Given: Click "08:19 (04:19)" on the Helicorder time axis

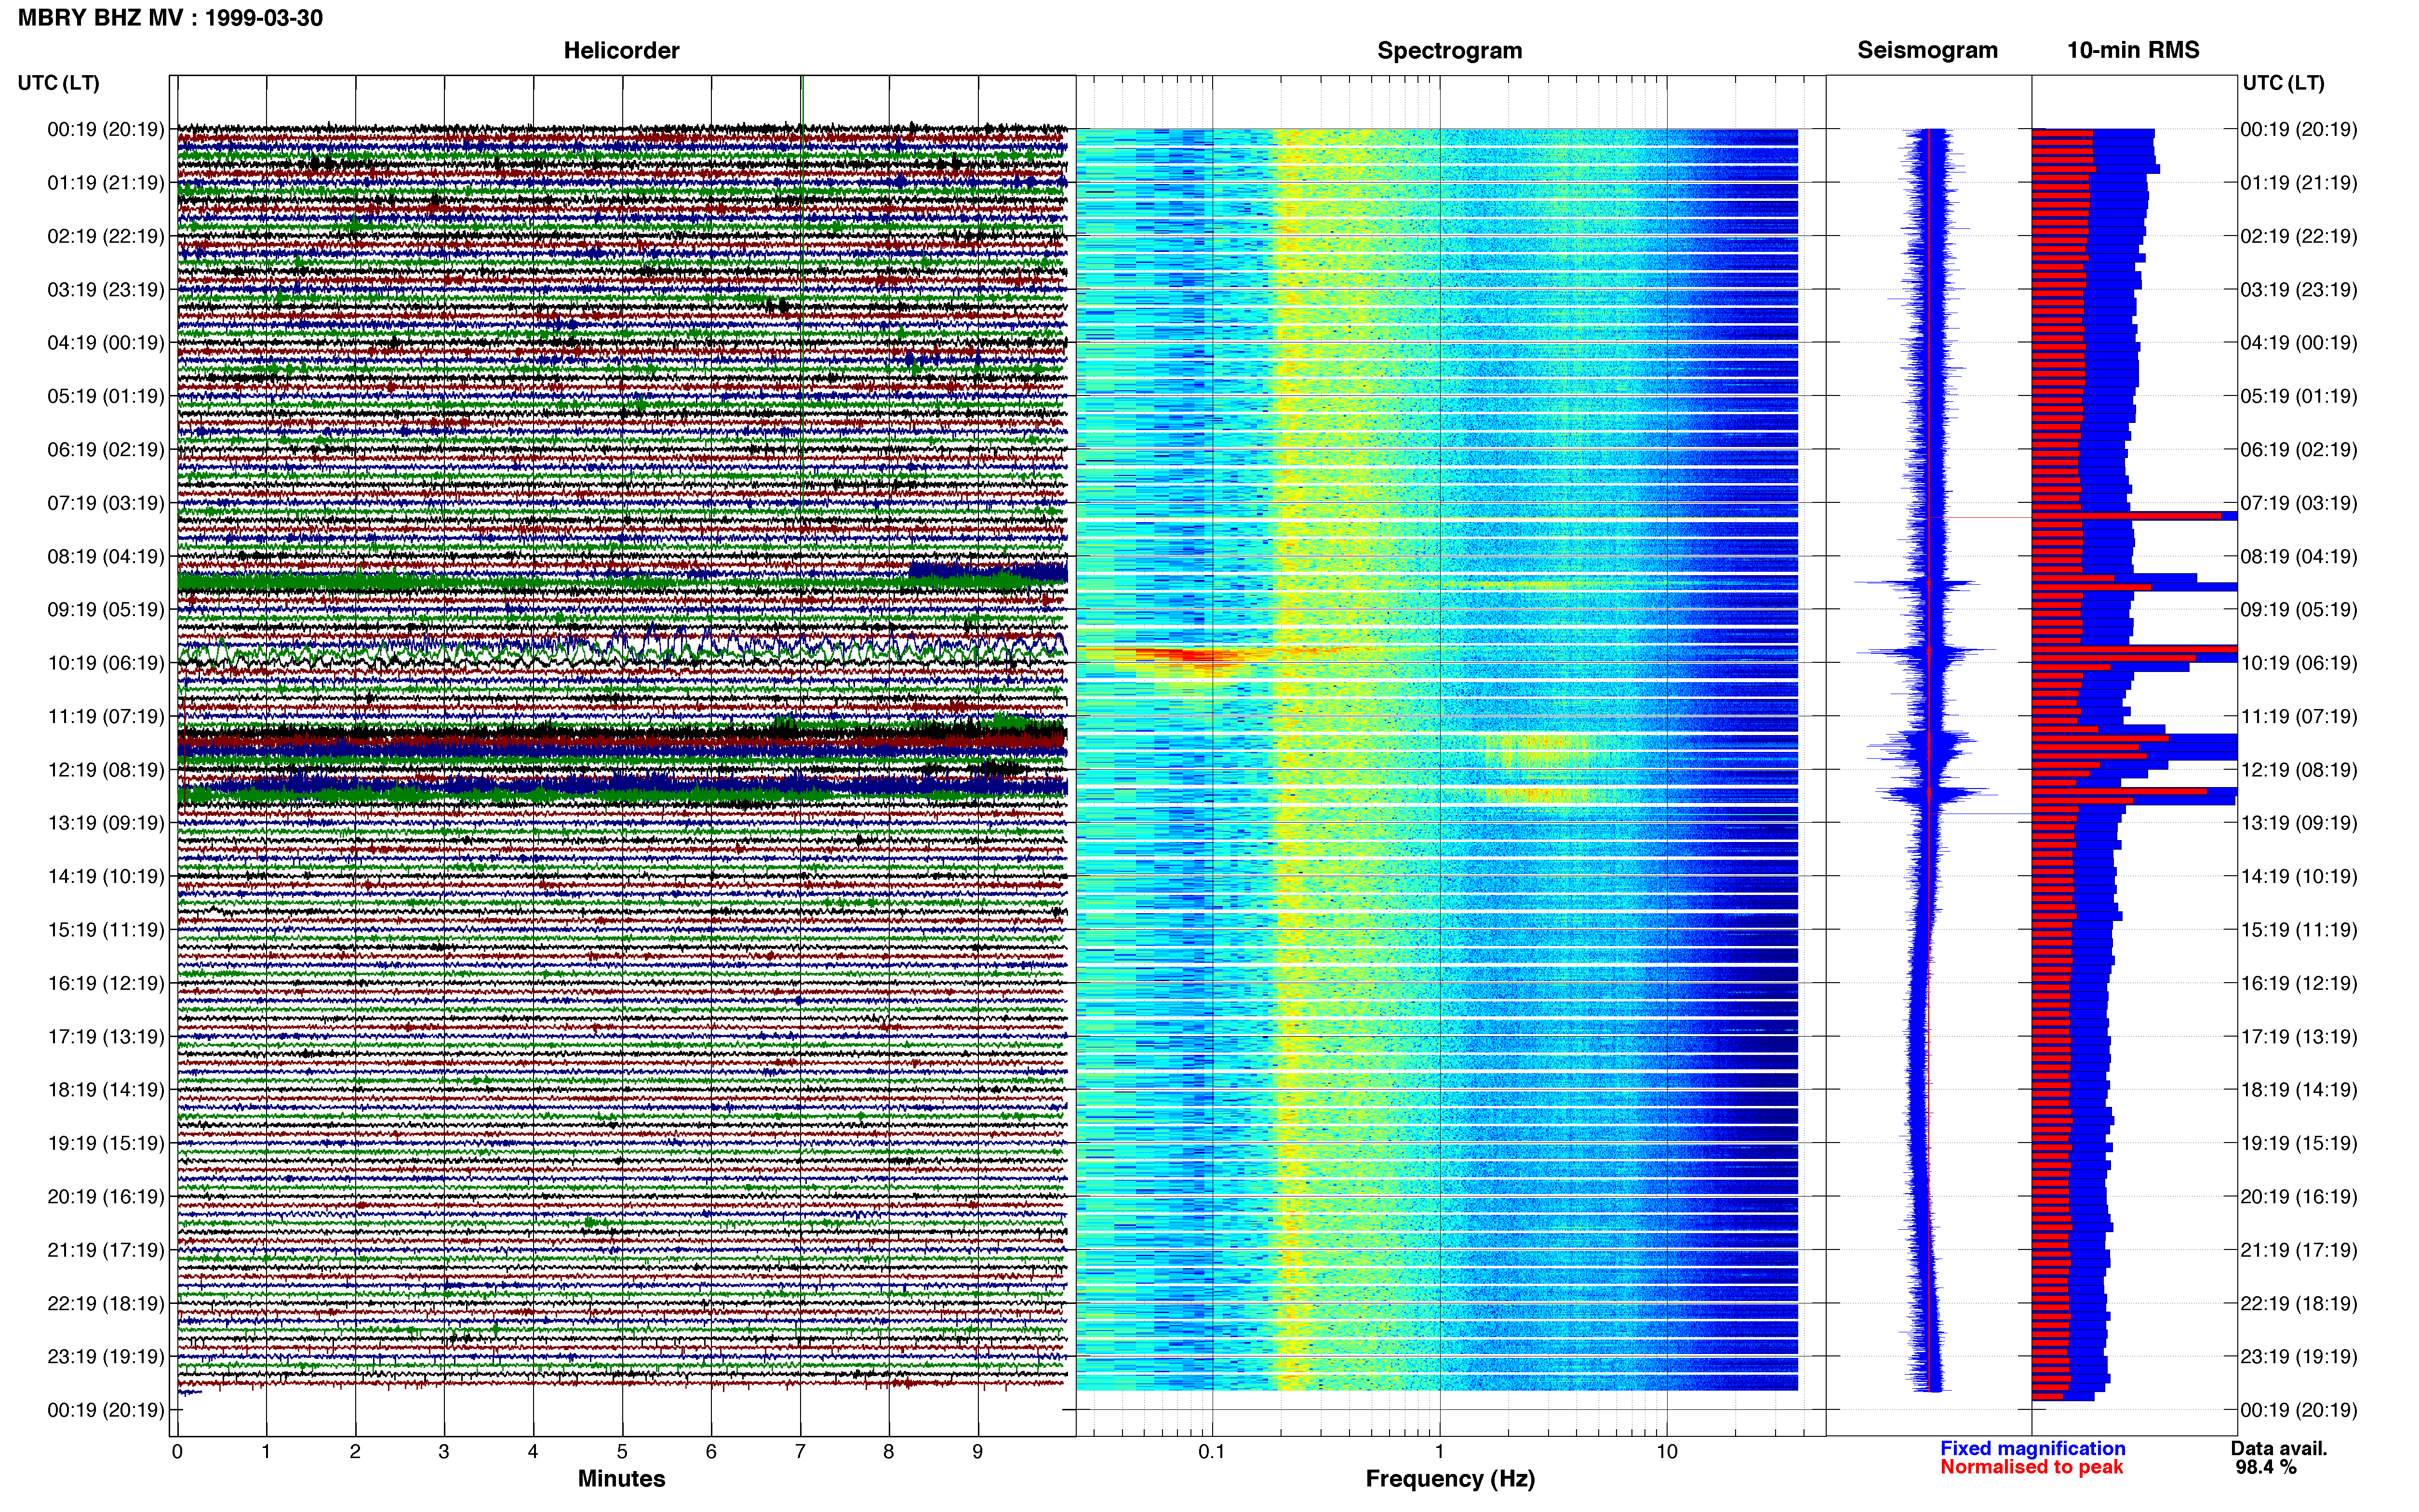Looking at the screenshot, I should 105,556.
